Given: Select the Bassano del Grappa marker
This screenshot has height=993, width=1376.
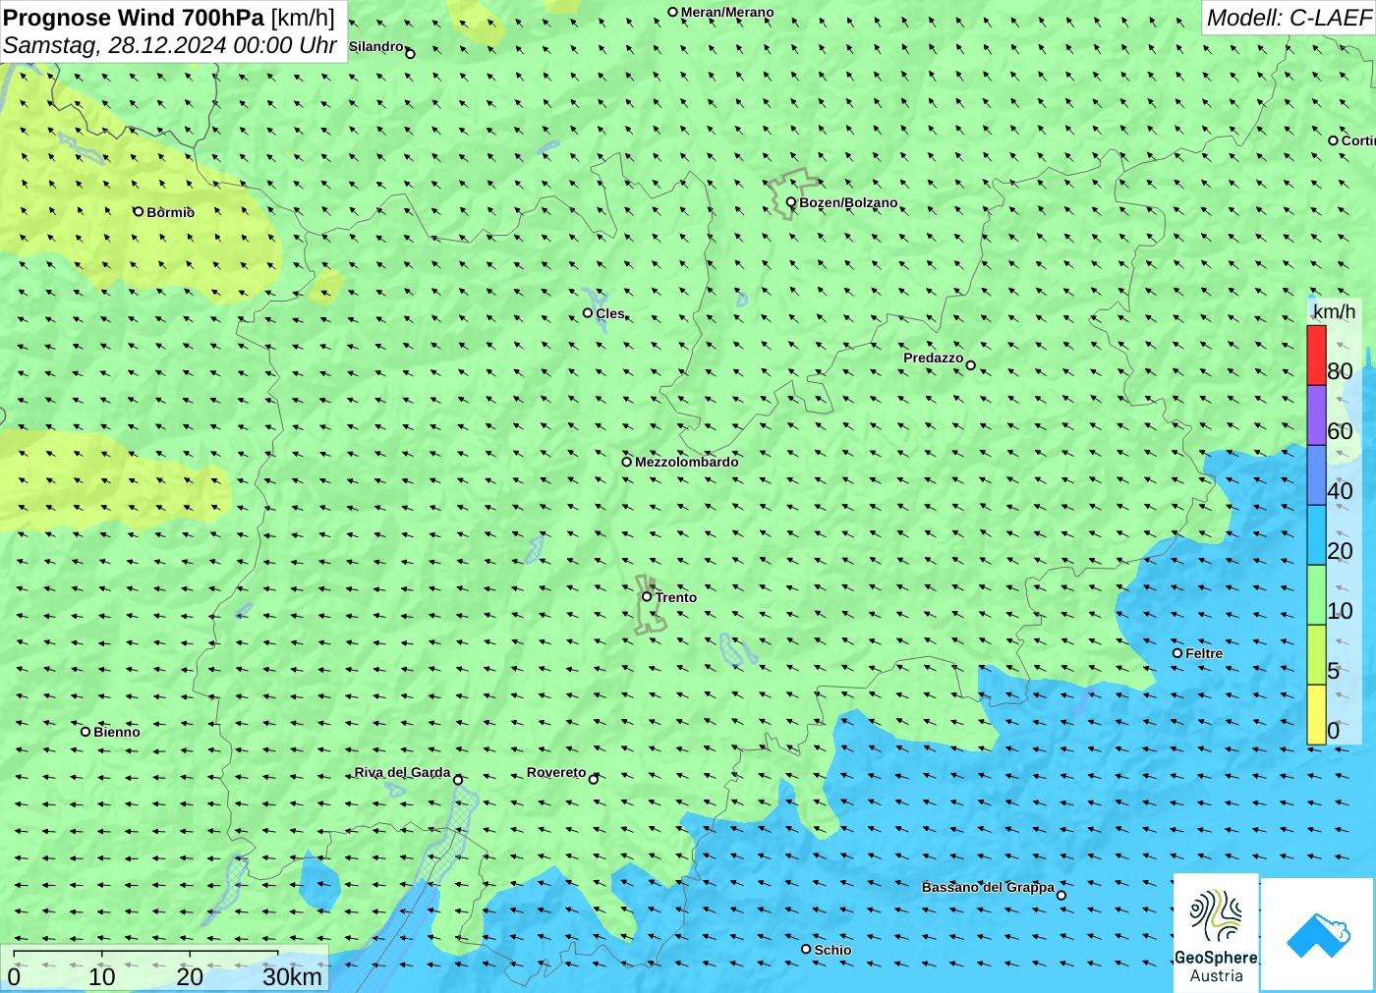Looking at the screenshot, I should 1061,895.
